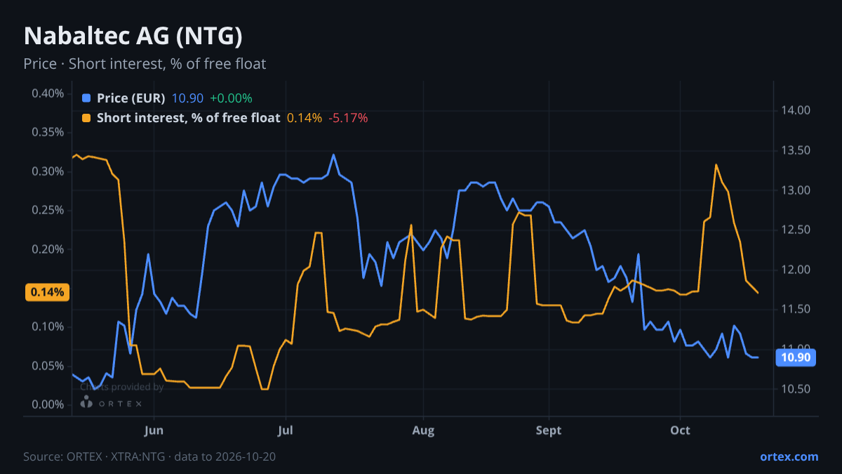The width and height of the screenshot is (842, 474).
Task: Click the 0.05% left axis label
Action: click(48, 366)
